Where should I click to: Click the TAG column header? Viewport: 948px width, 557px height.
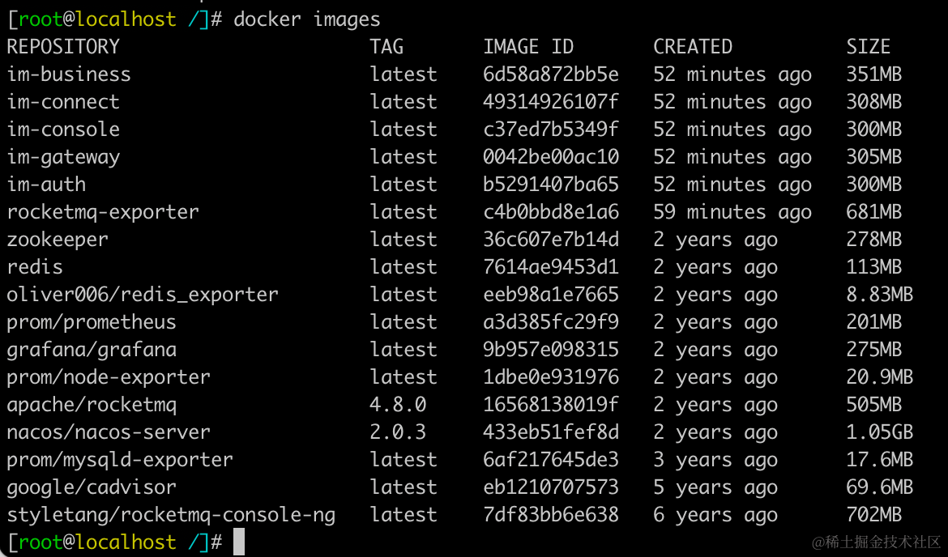(386, 46)
